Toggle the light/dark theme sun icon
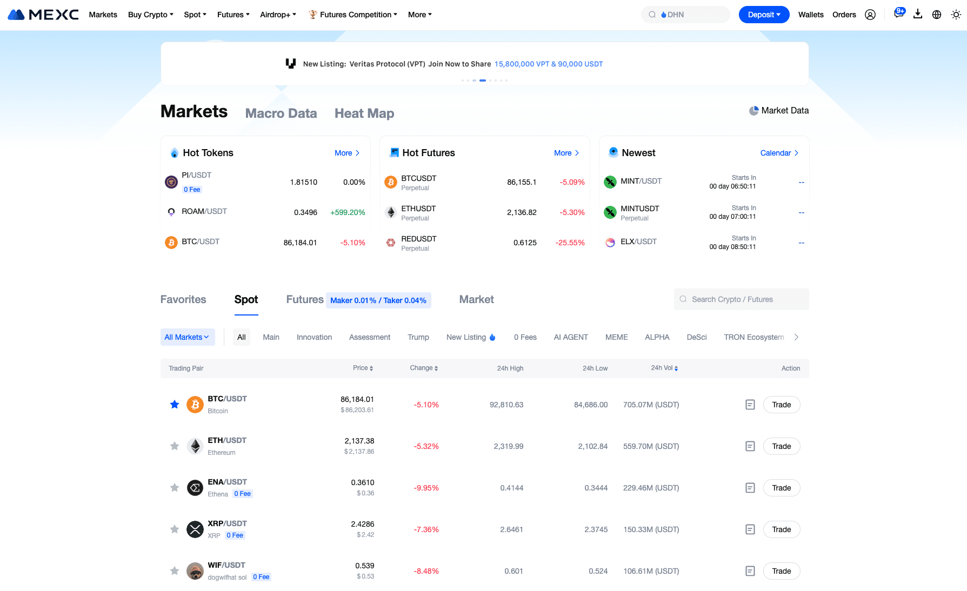 (x=956, y=15)
